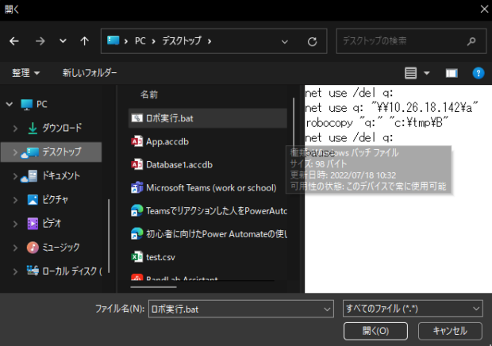Image resolution: width=492 pixels, height=346 pixels.
Task: Expand the ダウンロード tree node
Action: pyautogui.click(x=15, y=128)
